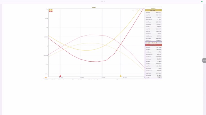Open the Marker 2 panel options dots
This screenshot has width=206, height=115.
click(x=147, y=43)
